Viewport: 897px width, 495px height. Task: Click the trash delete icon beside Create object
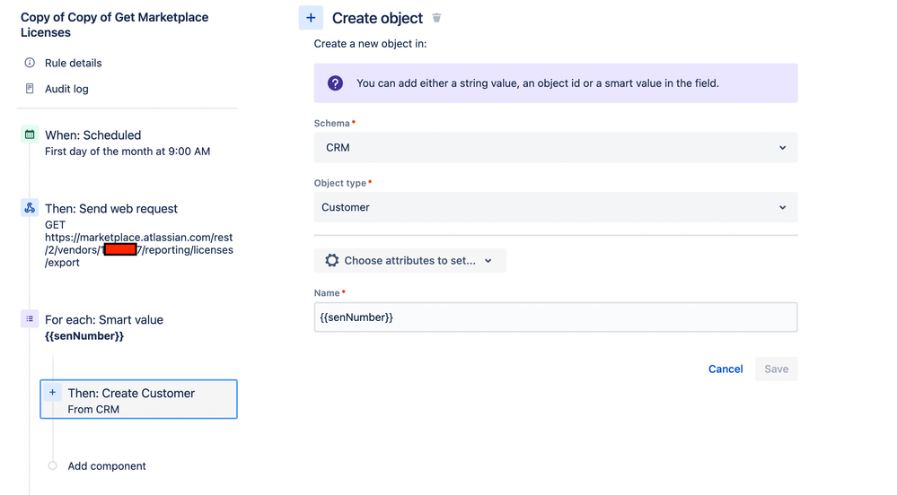point(436,18)
